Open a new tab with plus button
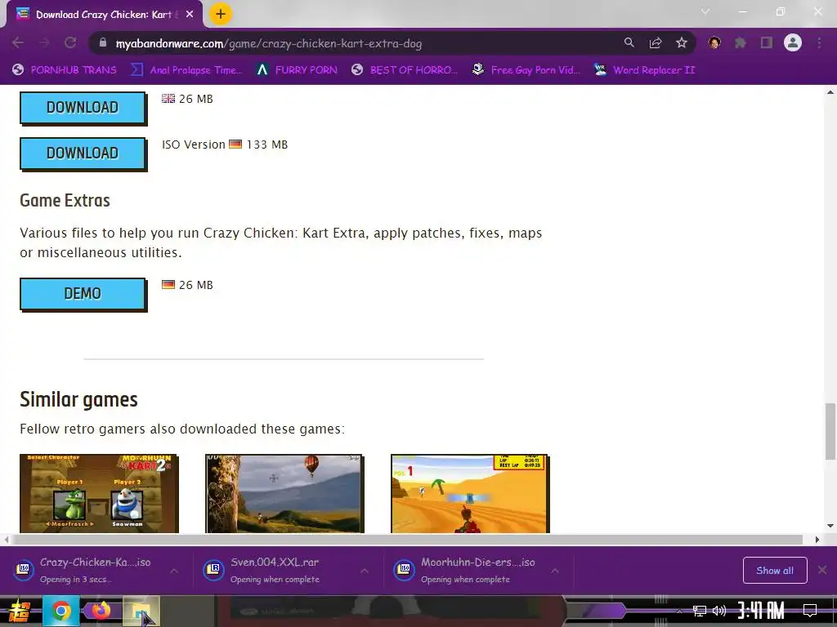The height and width of the screenshot is (627, 837). click(221, 14)
